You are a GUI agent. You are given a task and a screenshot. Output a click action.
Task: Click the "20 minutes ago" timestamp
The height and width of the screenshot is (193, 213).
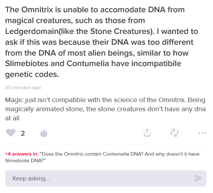23,87
